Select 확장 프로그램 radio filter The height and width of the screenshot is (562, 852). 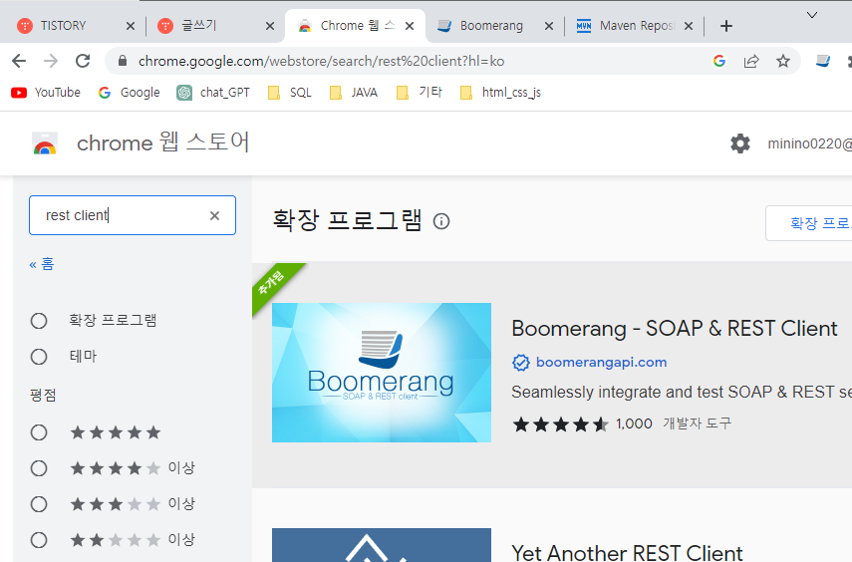tap(39, 321)
